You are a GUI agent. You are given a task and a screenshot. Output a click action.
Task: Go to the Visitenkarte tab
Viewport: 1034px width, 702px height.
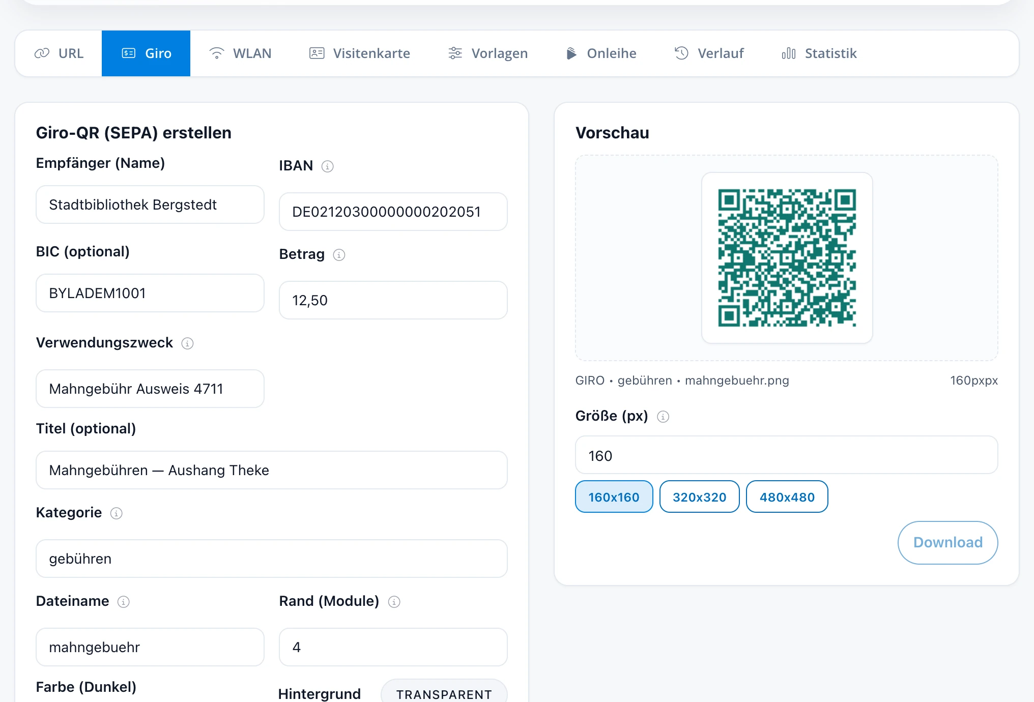tap(360, 53)
